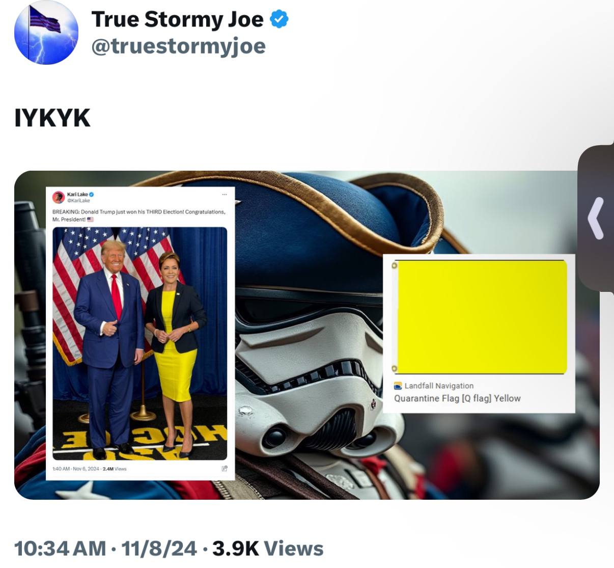The height and width of the screenshot is (568, 614).
Task: Open the attached stormtrooper image
Action: point(307,335)
